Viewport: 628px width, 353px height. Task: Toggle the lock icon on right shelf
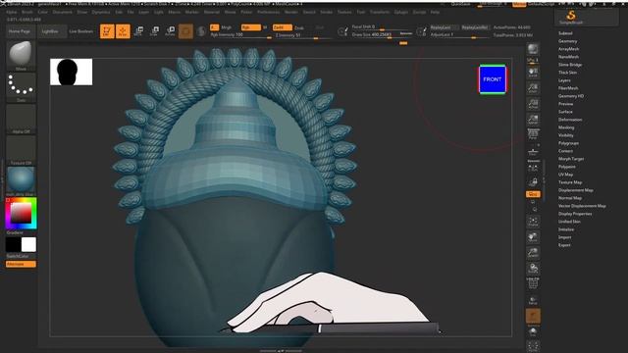pos(533,182)
